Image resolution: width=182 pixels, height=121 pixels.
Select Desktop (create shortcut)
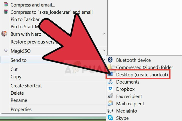tap(142, 75)
